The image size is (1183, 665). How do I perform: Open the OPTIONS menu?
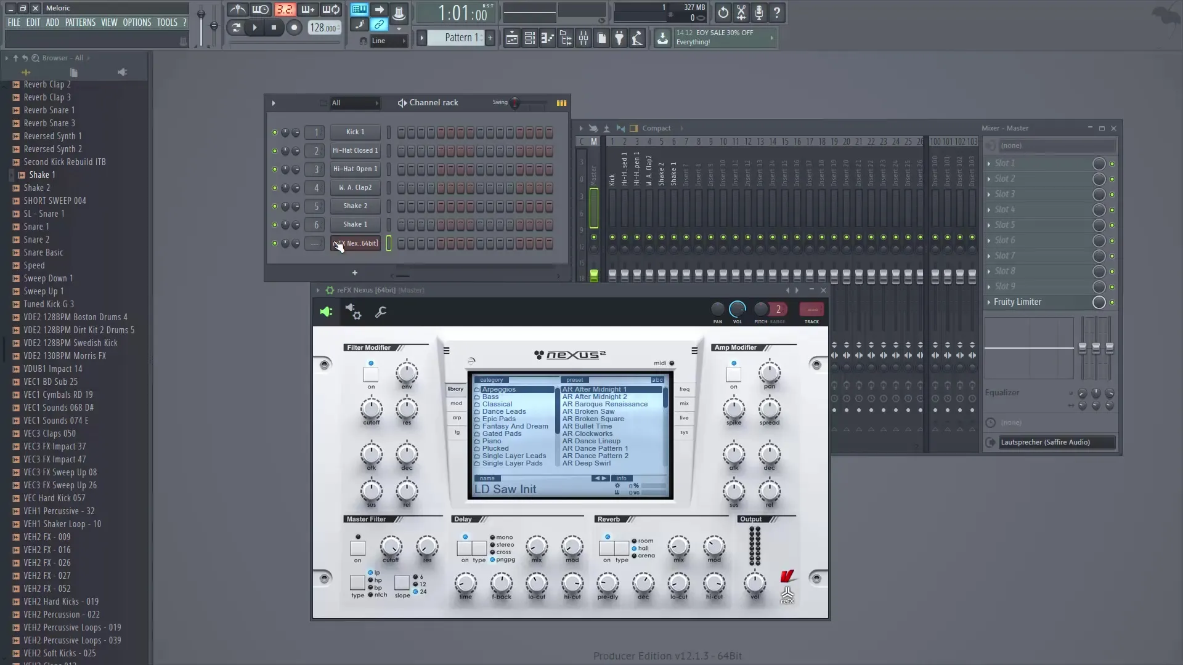137,22
